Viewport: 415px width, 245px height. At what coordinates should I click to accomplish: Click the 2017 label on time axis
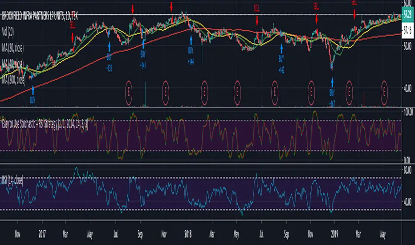[x=42, y=234]
